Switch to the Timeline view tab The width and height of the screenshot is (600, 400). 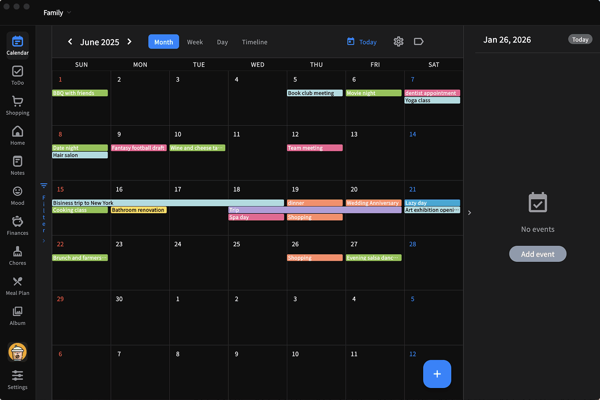[254, 42]
